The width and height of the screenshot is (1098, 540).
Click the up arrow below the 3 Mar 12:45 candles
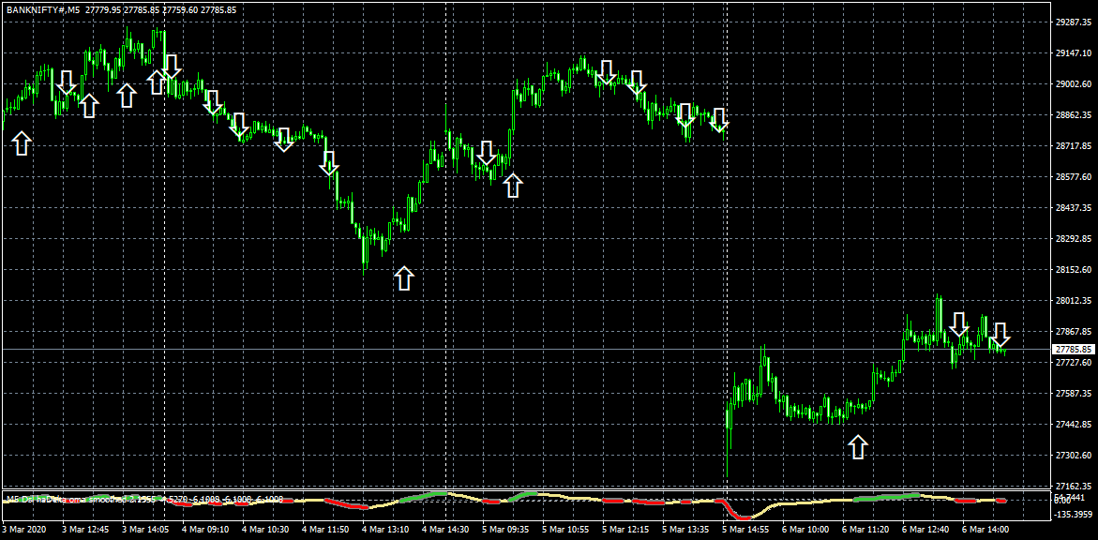click(88, 106)
